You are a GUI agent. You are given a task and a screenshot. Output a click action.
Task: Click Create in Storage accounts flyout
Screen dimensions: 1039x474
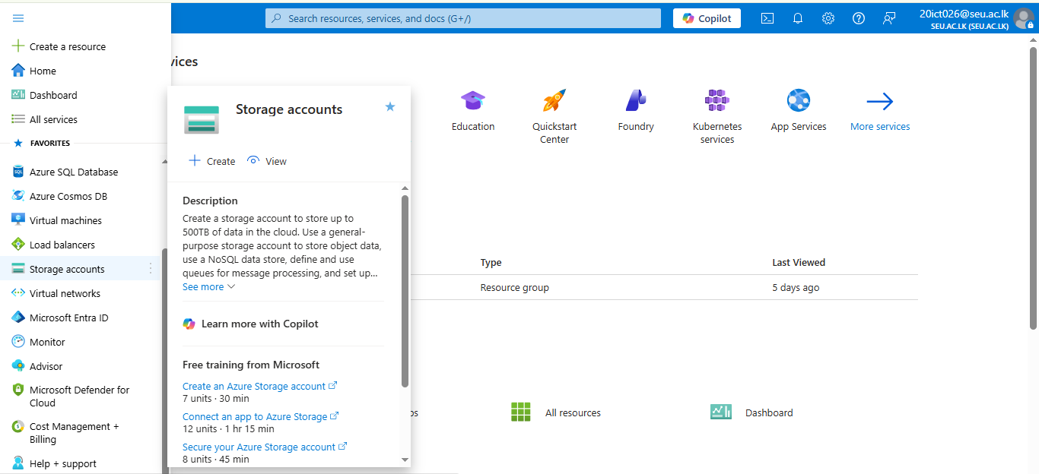(212, 161)
